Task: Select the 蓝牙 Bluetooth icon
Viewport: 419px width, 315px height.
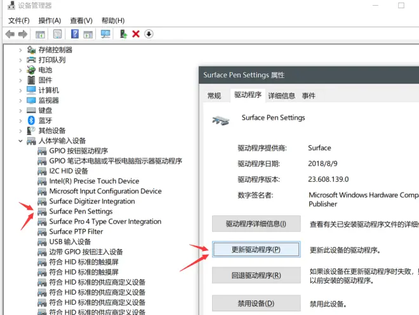Action: point(31,120)
